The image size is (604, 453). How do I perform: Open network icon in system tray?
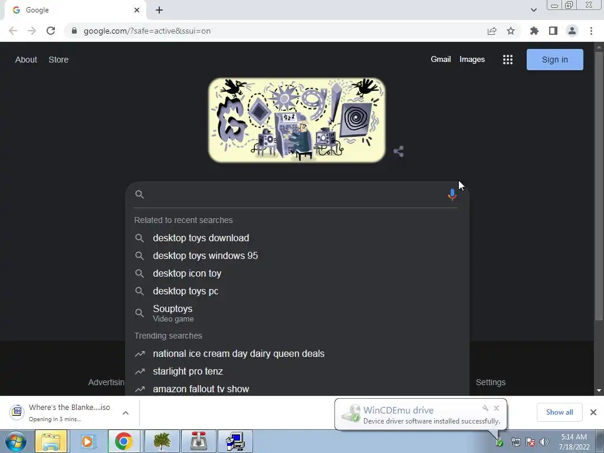tap(516, 442)
